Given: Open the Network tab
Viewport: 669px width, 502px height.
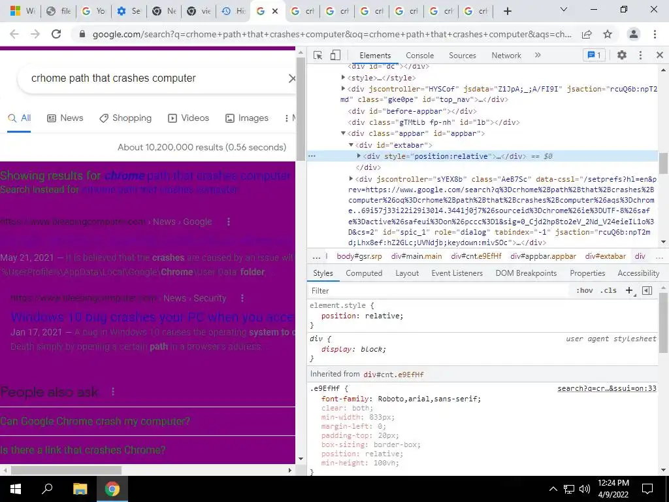Looking at the screenshot, I should pyautogui.click(x=506, y=56).
